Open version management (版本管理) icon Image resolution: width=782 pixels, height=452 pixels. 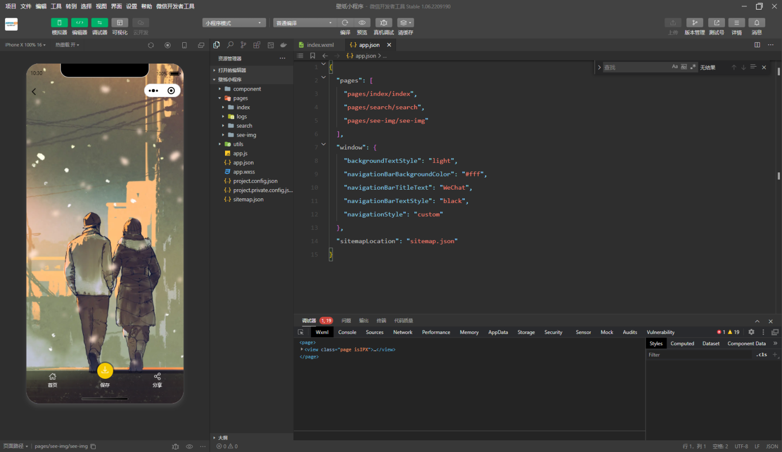coord(694,23)
